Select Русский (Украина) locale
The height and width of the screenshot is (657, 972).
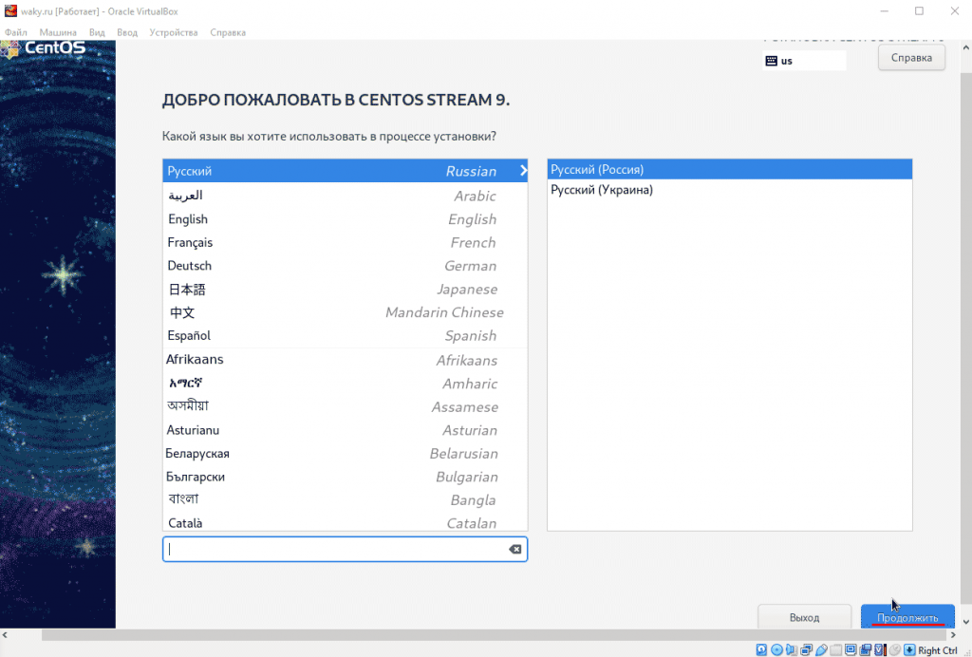point(730,190)
